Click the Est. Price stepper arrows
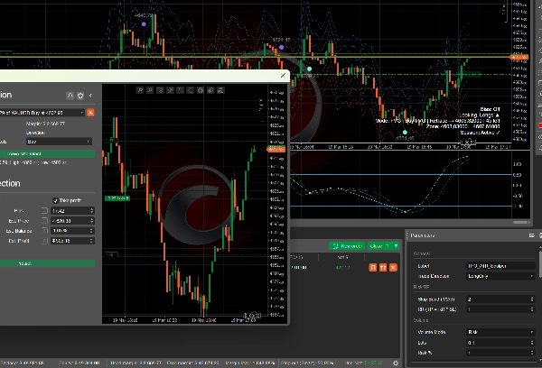542x368 pixels. tap(91, 221)
